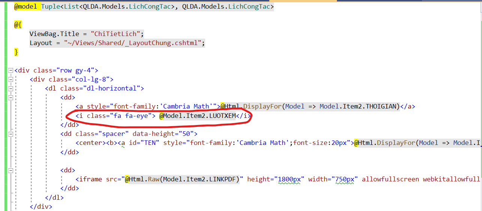482x211 pixels.
Task: Click the "ChiTietLich" string value
Action: tap(115, 34)
